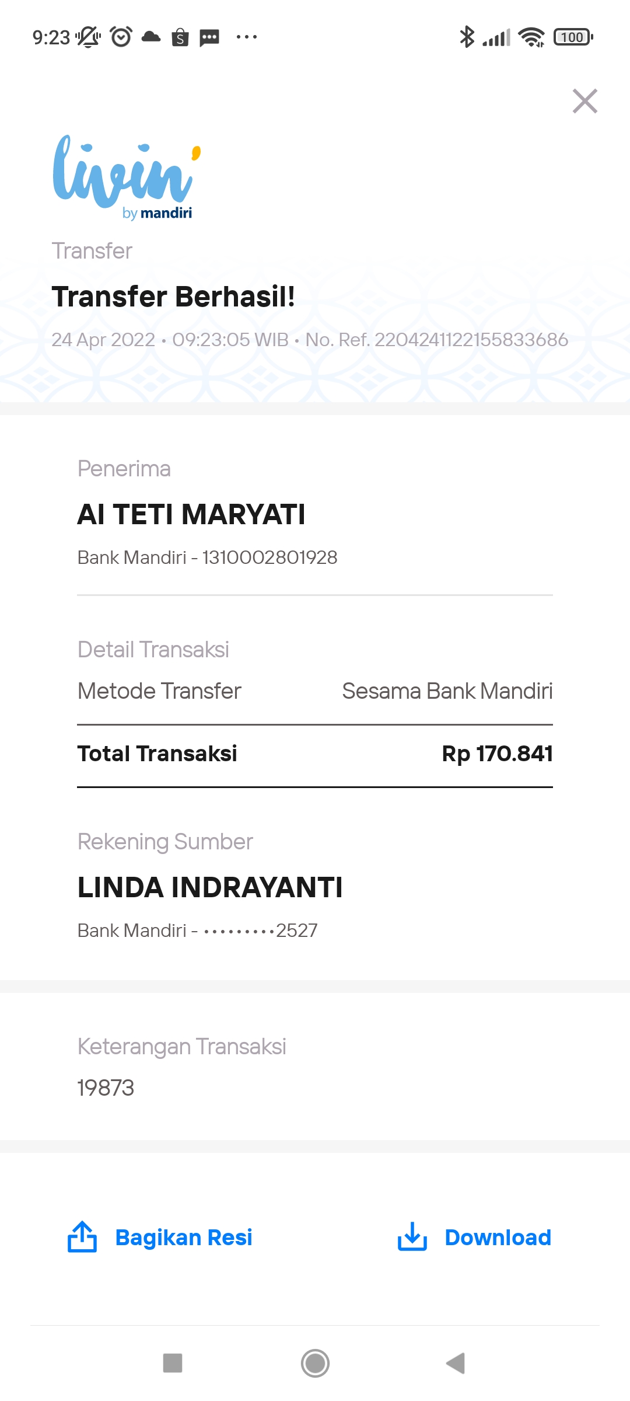
Task: Tap the alarm clock status icon
Action: [x=121, y=37]
